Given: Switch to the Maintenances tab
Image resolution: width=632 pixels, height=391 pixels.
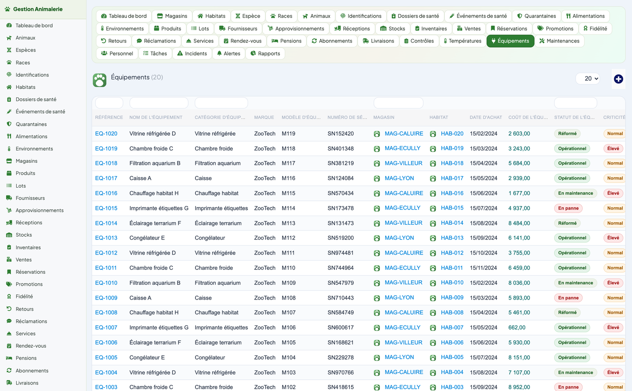Looking at the screenshot, I should [x=559, y=41].
